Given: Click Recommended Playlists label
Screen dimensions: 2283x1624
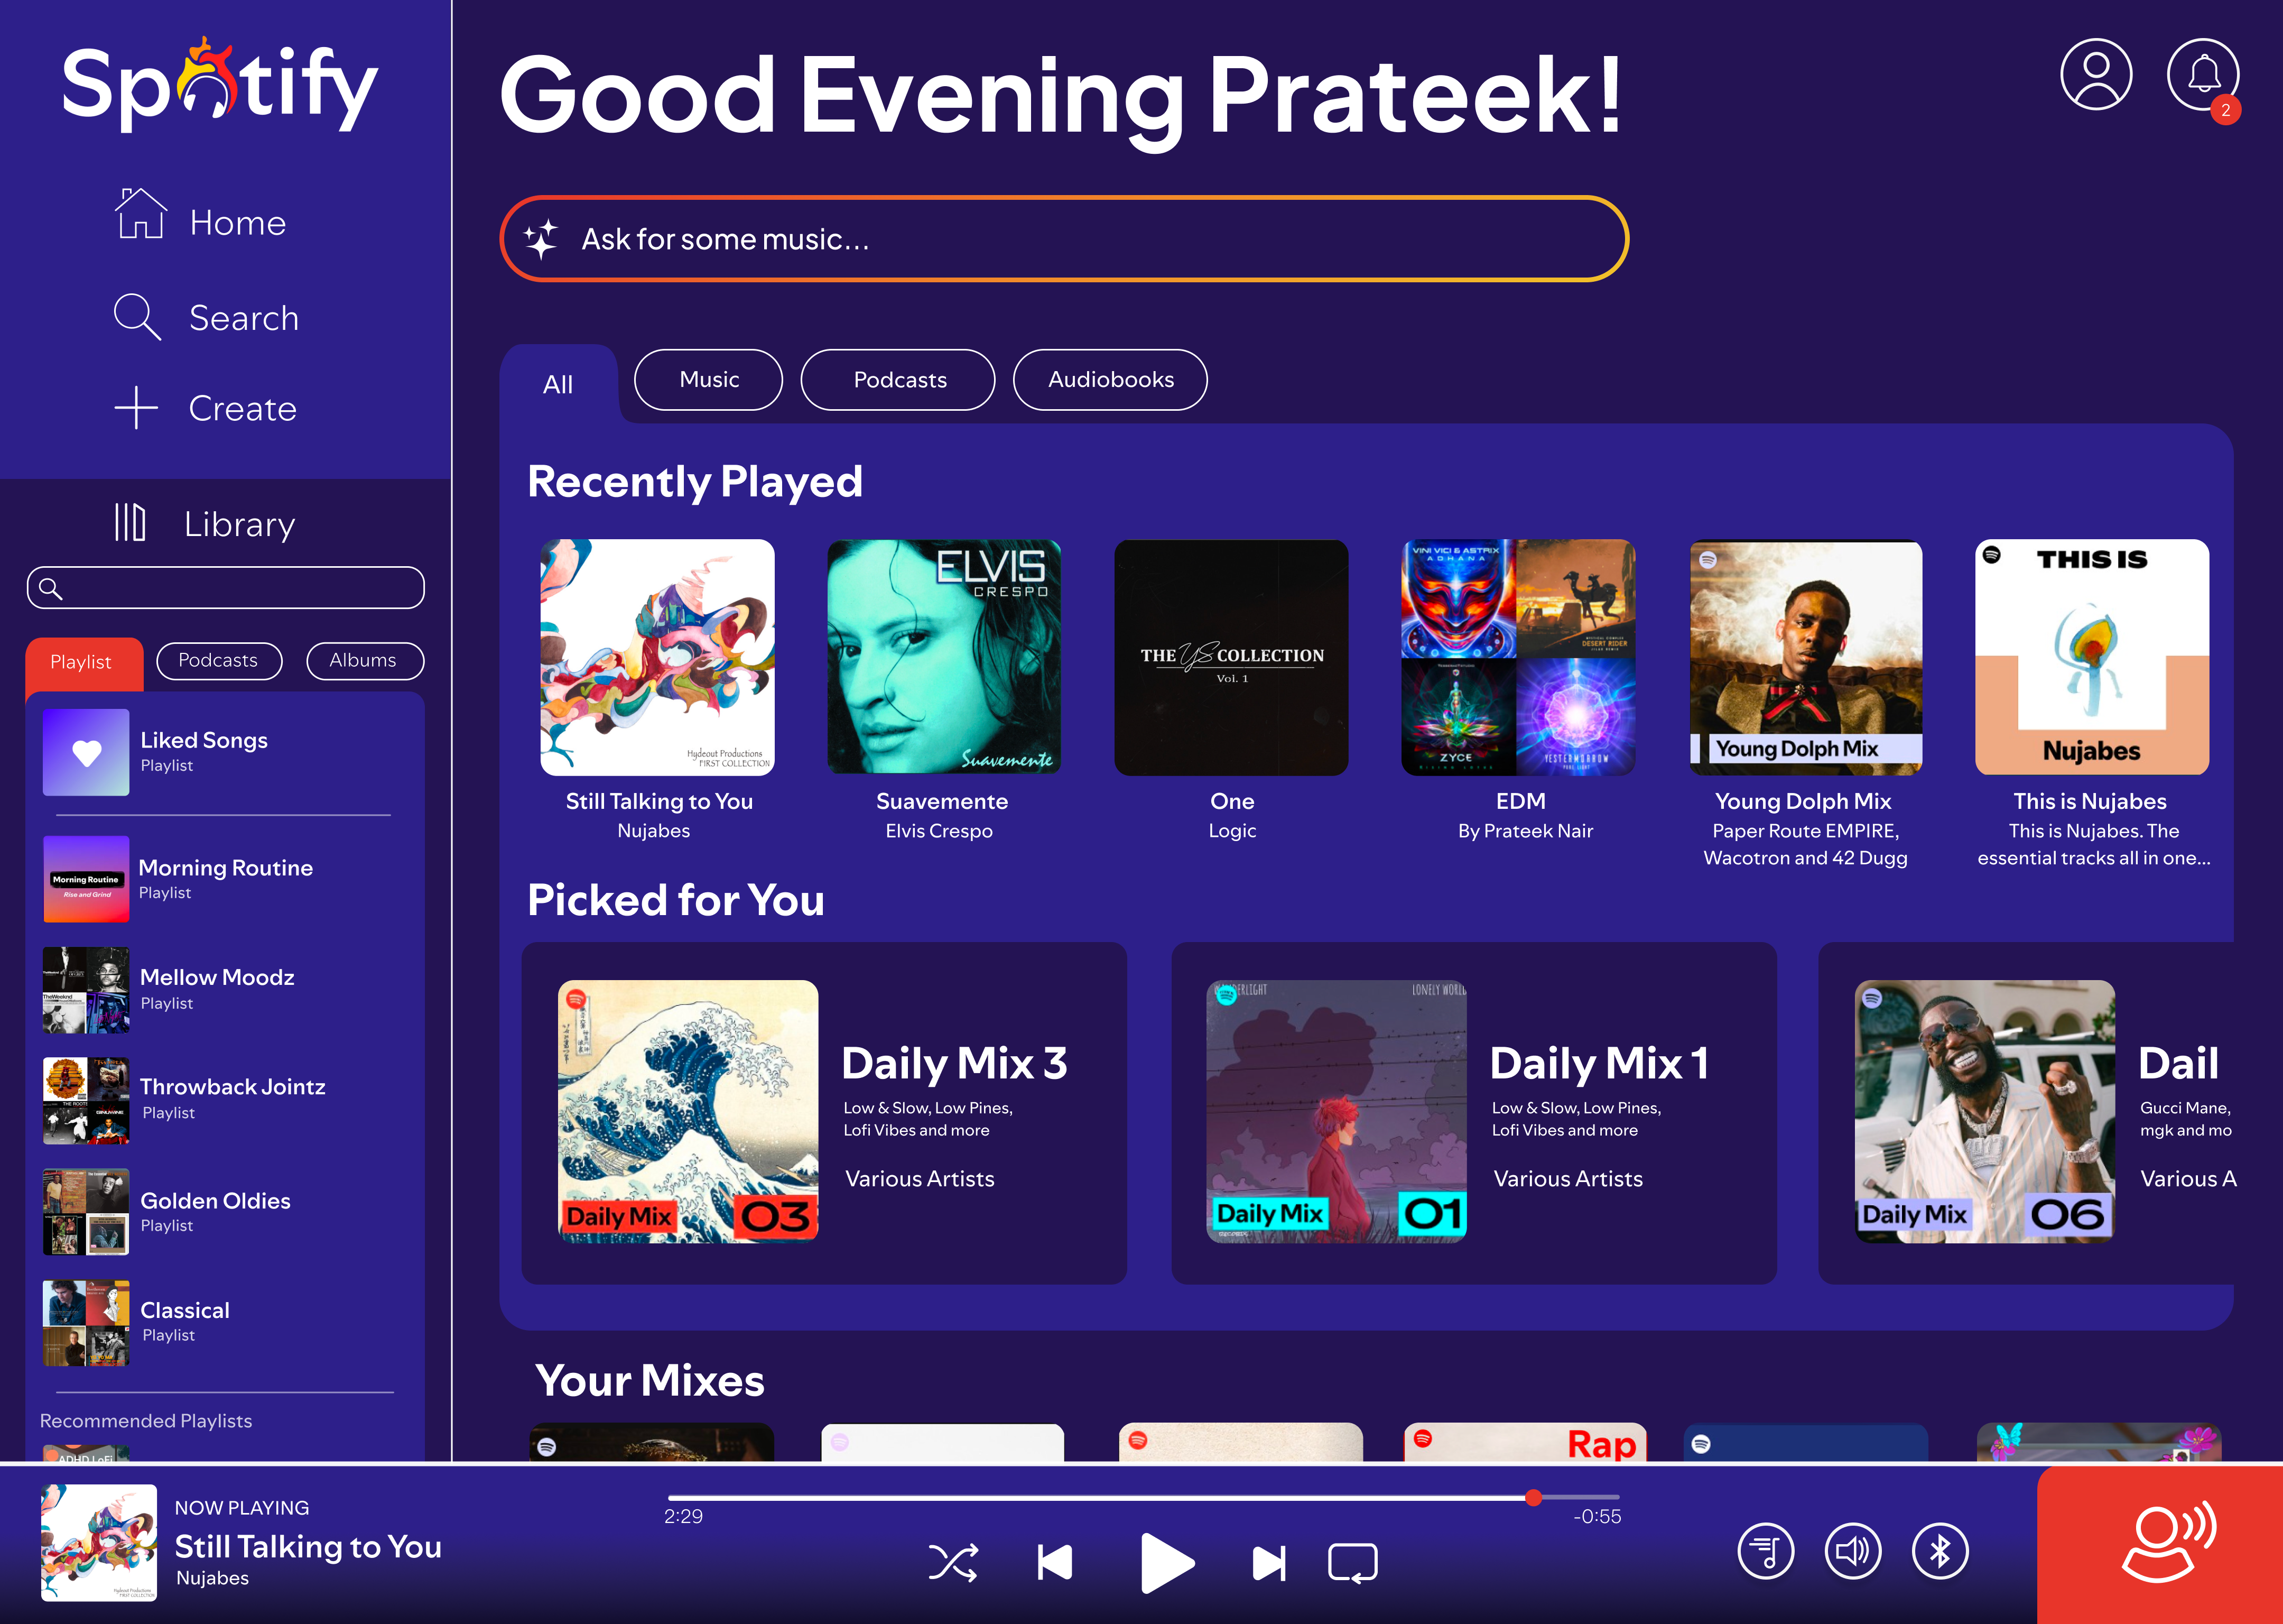Looking at the screenshot, I should [146, 1421].
